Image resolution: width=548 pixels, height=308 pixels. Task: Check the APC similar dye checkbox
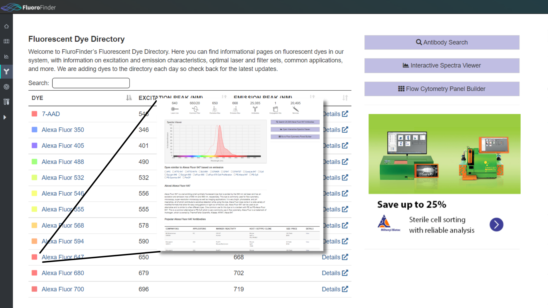point(166,172)
